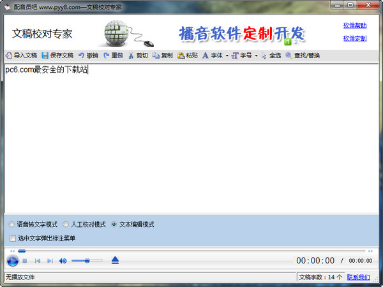
Task: Select all text with 全选
Action: click(x=271, y=55)
